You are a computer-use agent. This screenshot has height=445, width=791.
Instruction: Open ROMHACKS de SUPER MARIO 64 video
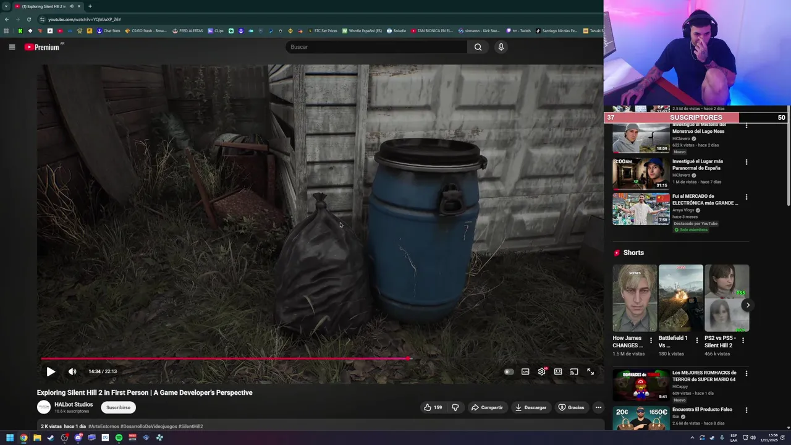point(641,386)
